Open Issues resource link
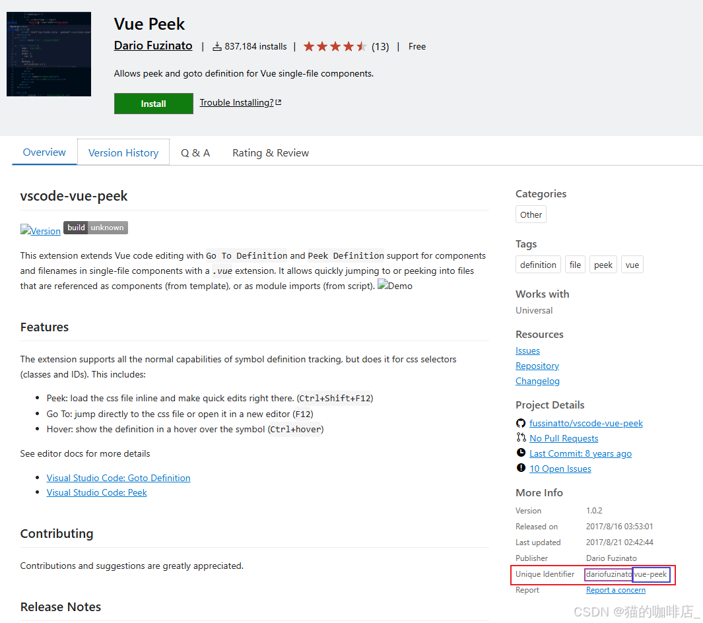 [x=527, y=350]
